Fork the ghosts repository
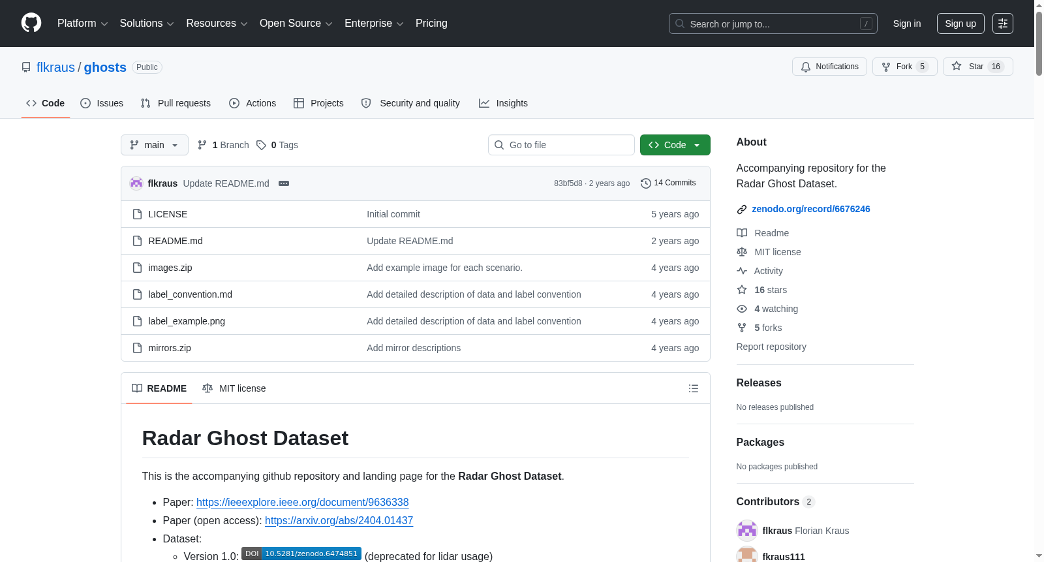 click(x=904, y=67)
